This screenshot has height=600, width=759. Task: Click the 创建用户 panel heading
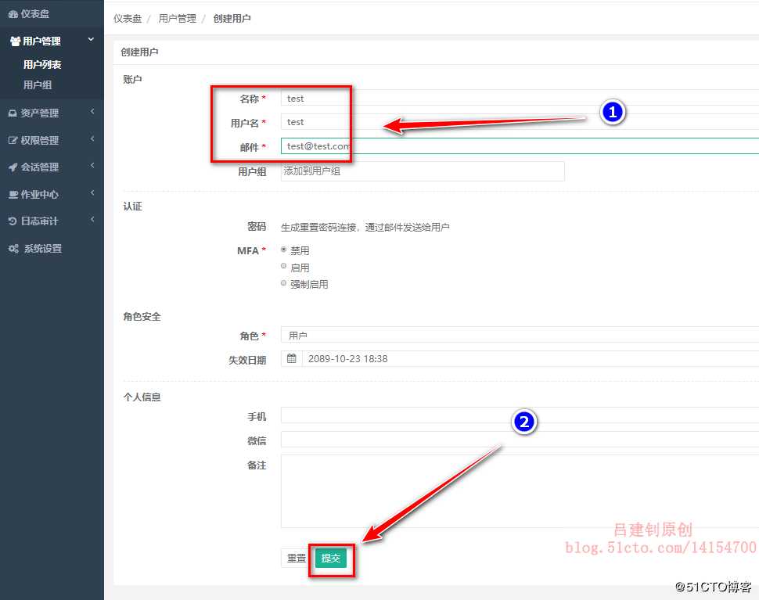(x=139, y=52)
